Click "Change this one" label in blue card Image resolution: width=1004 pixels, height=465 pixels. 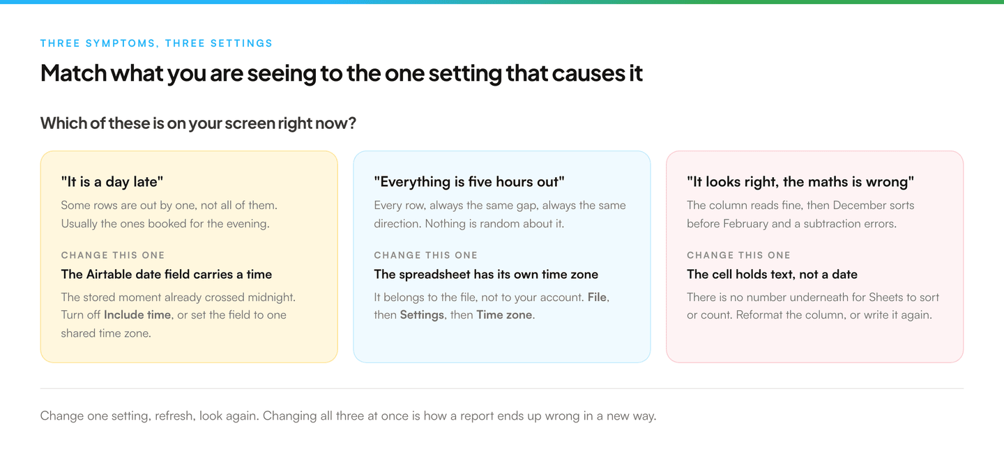[426, 255]
